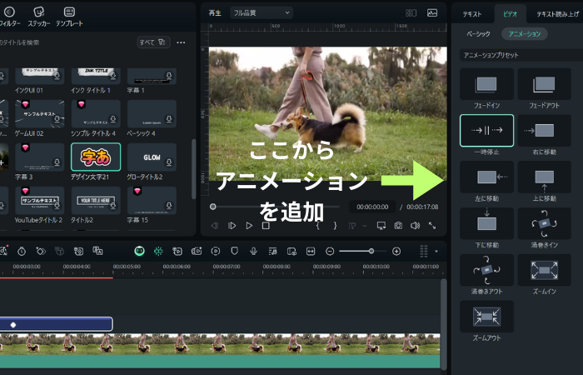Stop the preview playback
Image resolution: width=583 pixels, height=375 pixels.
pos(266,226)
